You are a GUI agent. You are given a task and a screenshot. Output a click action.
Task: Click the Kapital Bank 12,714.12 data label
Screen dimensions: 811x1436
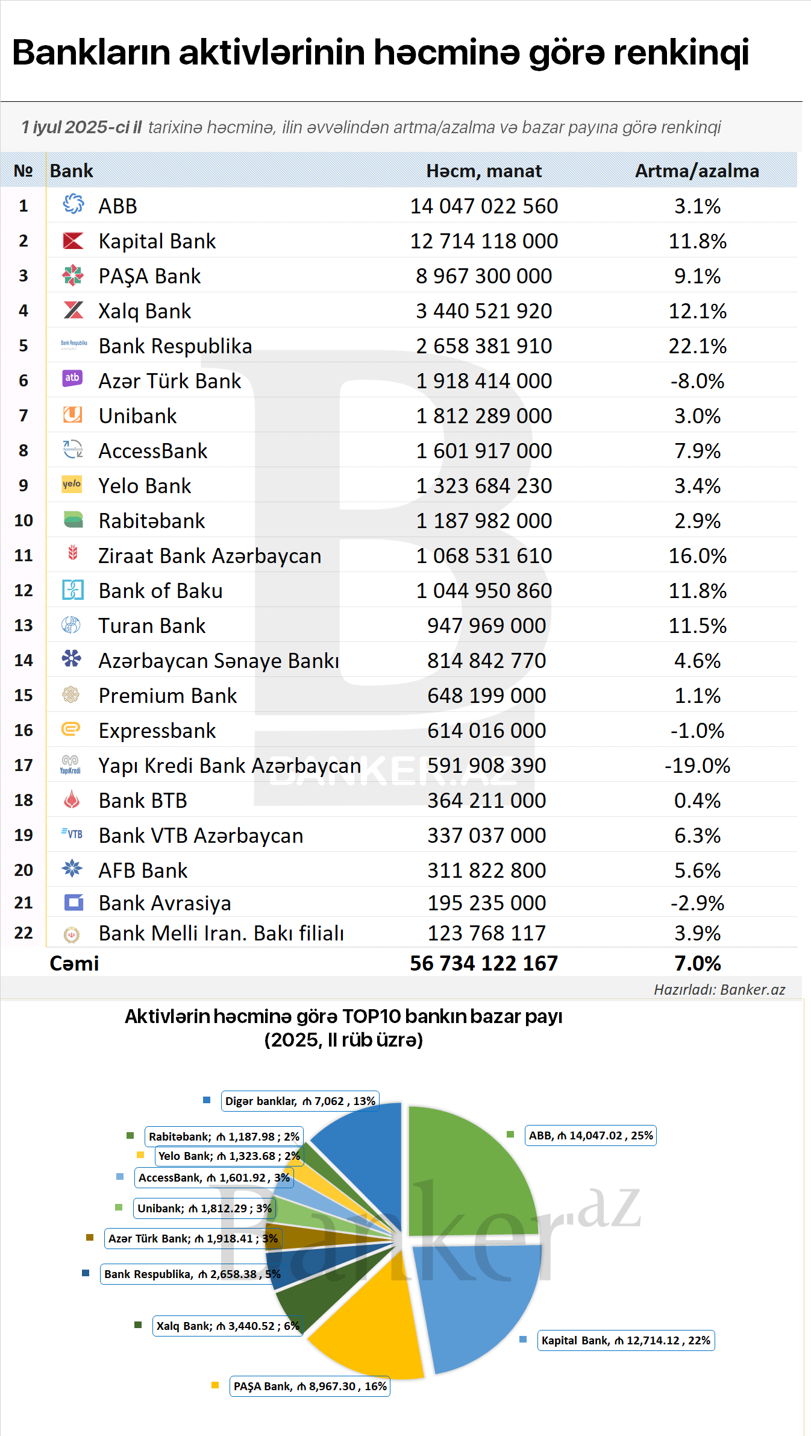click(625, 1340)
